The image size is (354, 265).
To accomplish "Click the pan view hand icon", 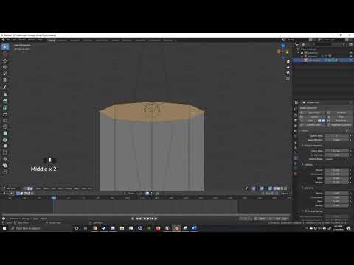I will [x=288, y=68].
